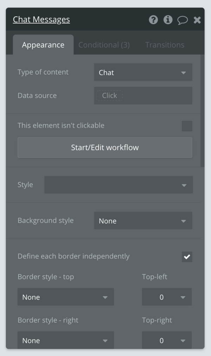Click the Data source expression field

point(143,96)
